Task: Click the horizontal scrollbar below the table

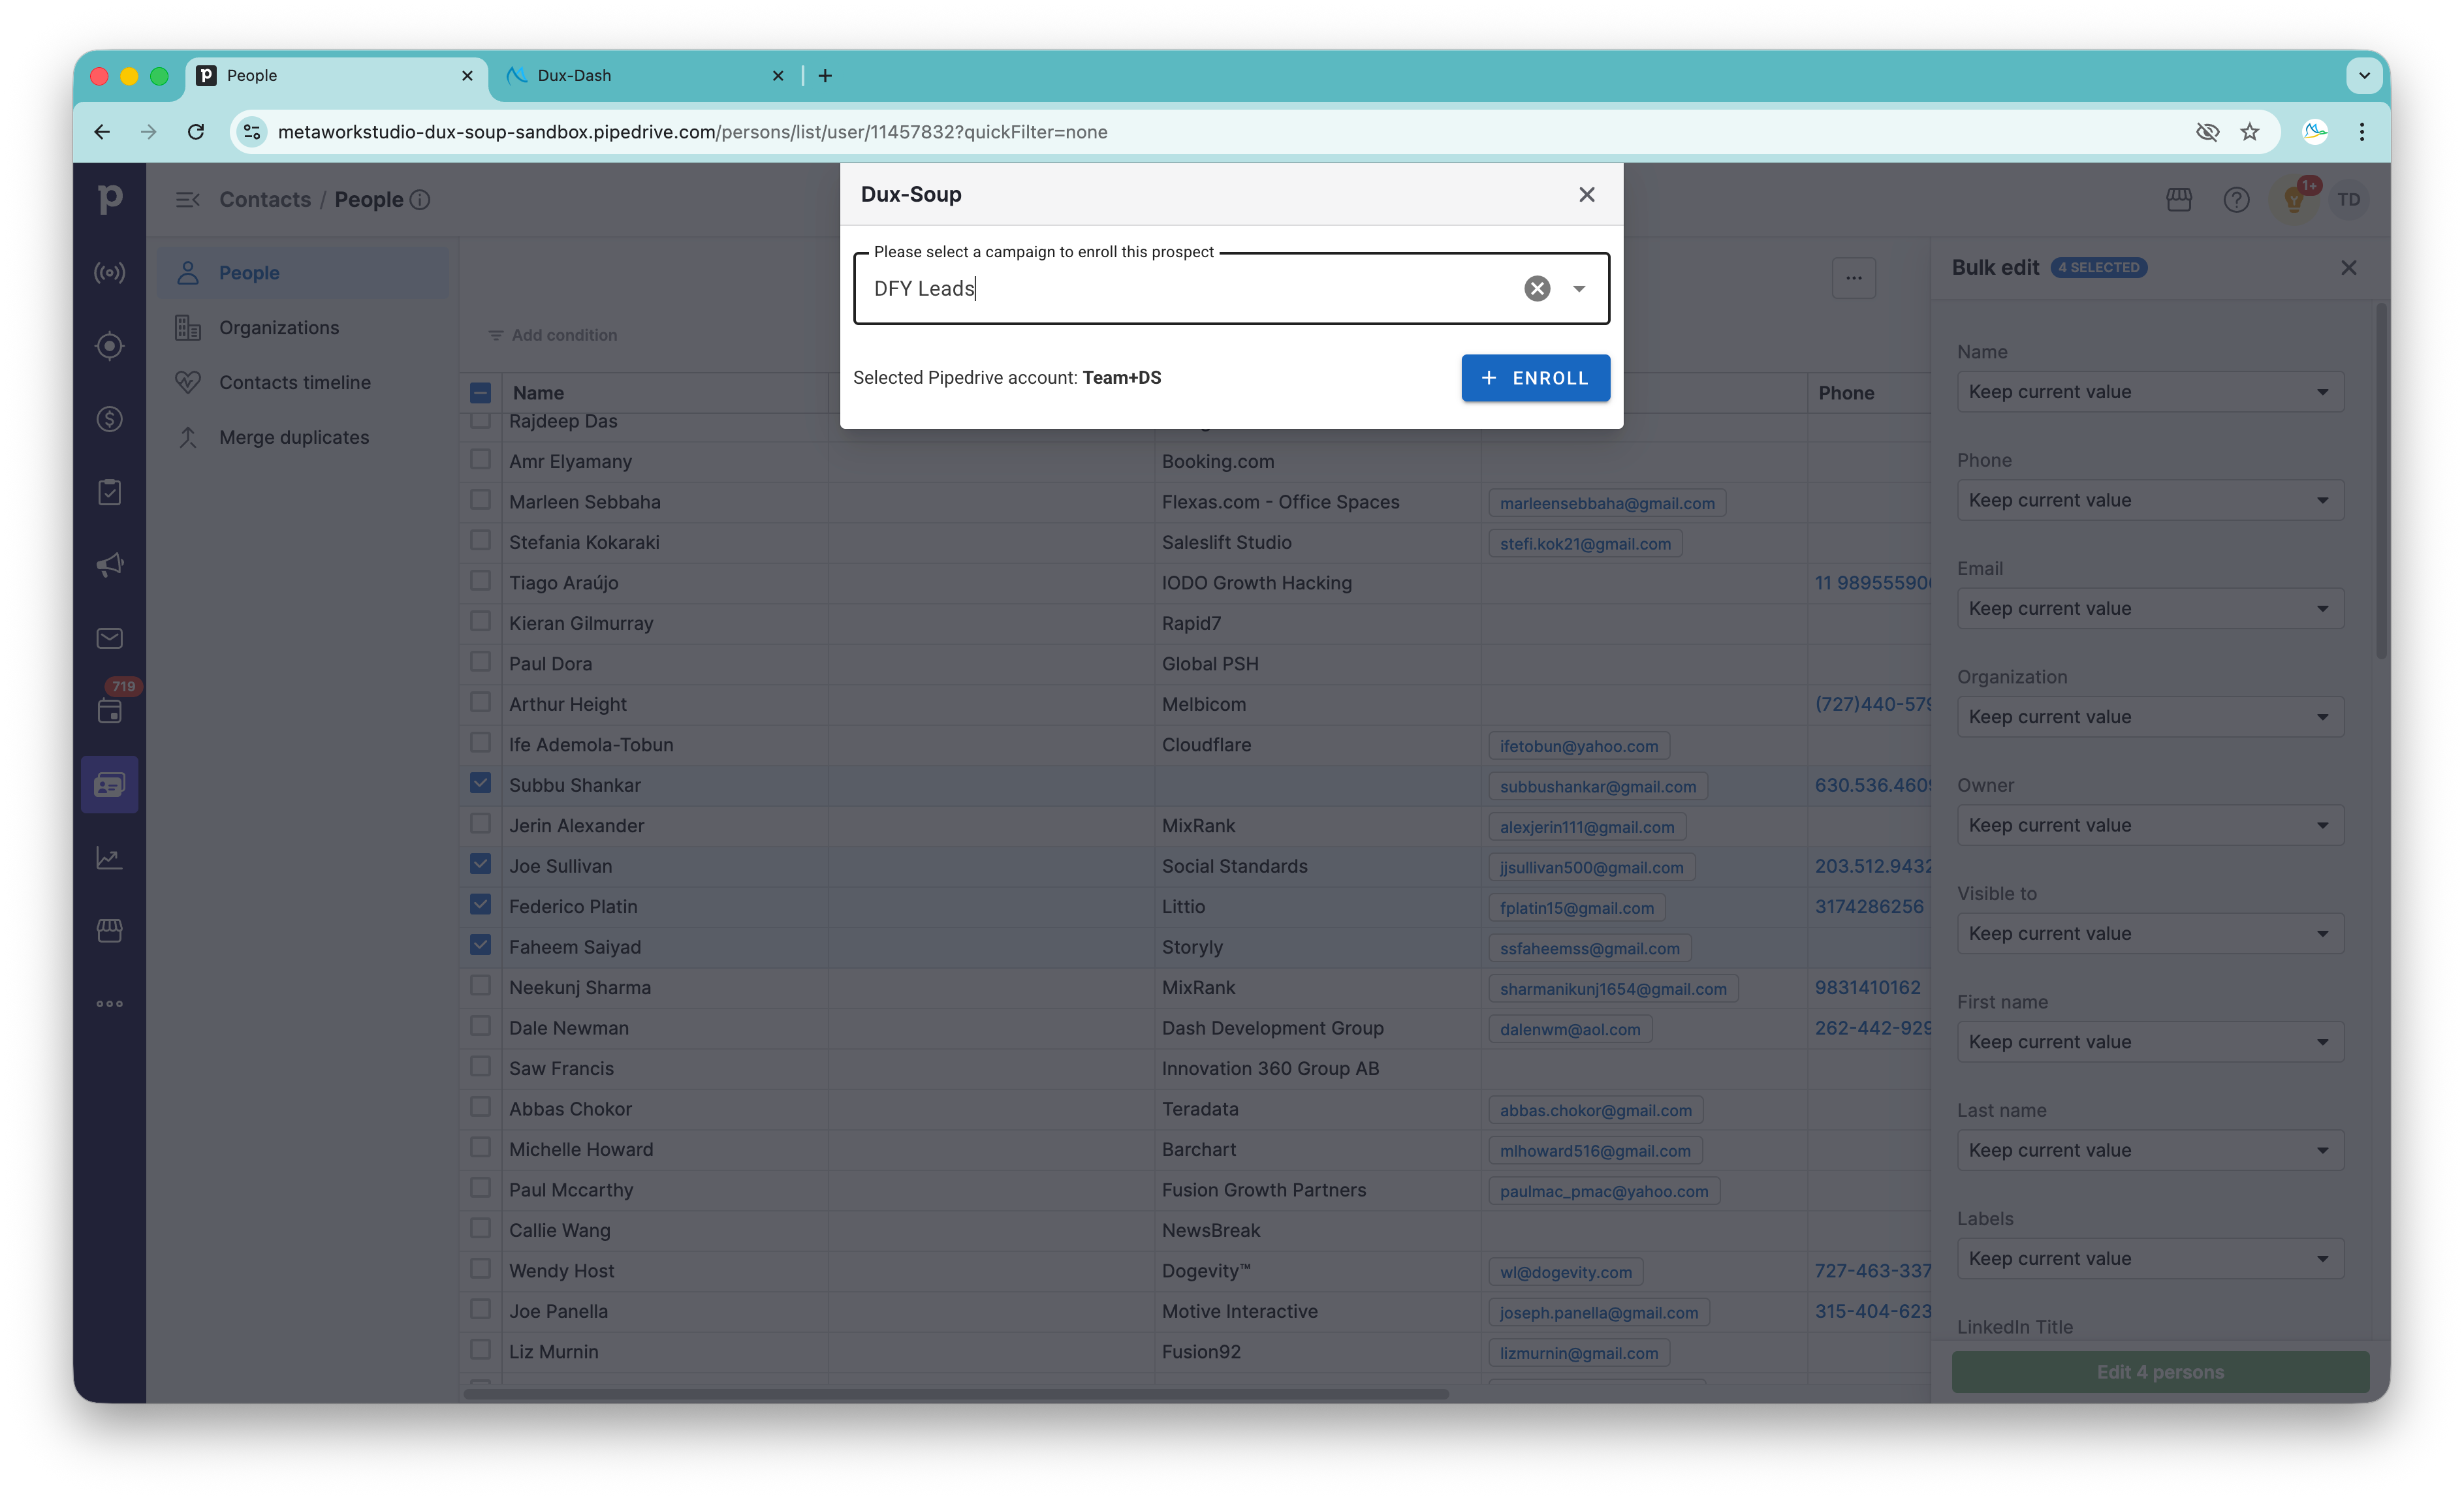Action: pos(955,1394)
